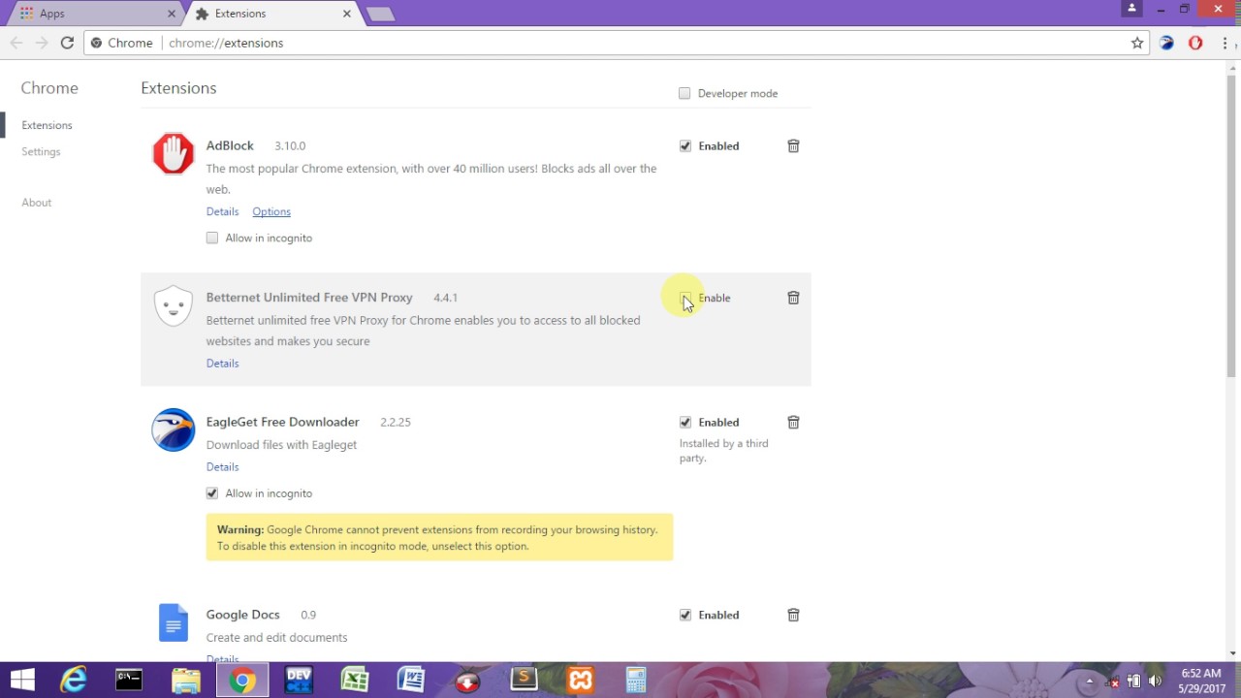Show hidden system tray icons

pyautogui.click(x=1089, y=681)
